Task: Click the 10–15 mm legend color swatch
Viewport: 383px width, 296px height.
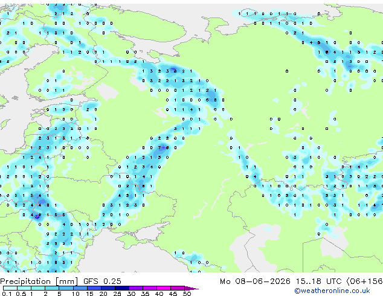Action: pos(80,288)
